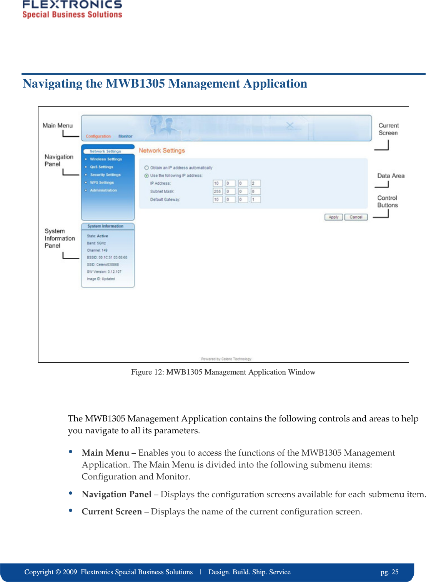
Task: Click the Powered by Celeno Technology link
Action: [226, 358]
